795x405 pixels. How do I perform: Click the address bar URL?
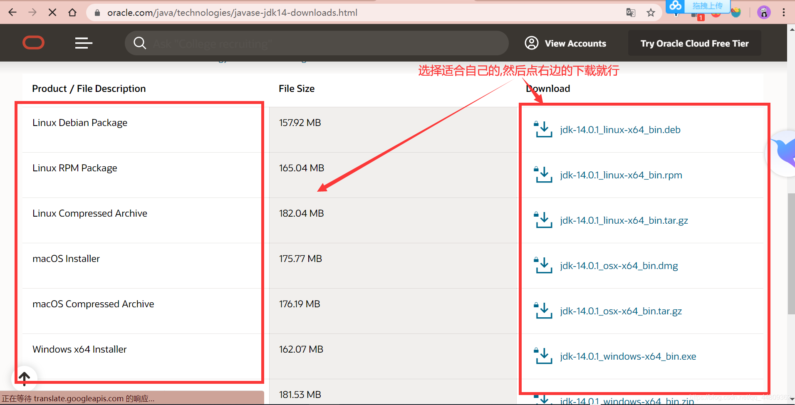point(232,13)
